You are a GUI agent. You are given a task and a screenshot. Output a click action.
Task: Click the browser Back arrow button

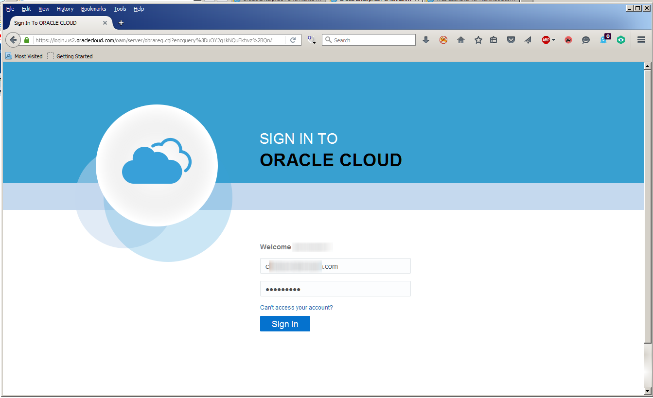[13, 40]
